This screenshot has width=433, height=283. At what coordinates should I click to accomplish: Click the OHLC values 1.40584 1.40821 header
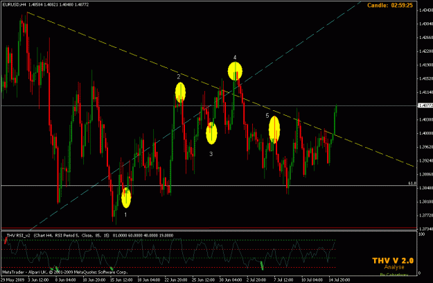click(59, 5)
